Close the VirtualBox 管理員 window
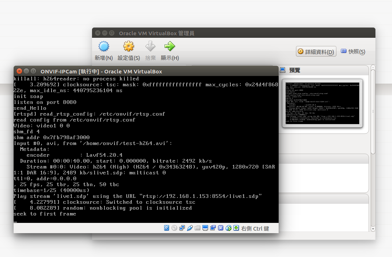This screenshot has height=257, width=392. tap(98, 33)
